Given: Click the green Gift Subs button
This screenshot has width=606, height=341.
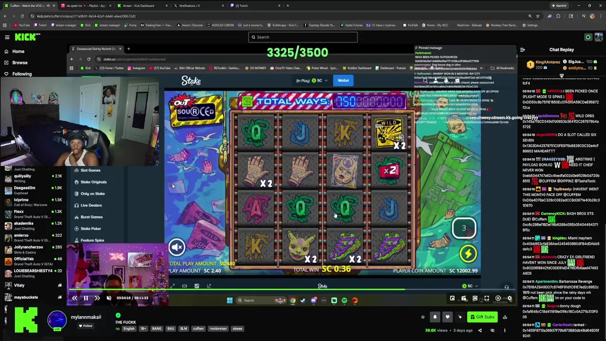Looking at the screenshot, I should (x=481, y=317).
